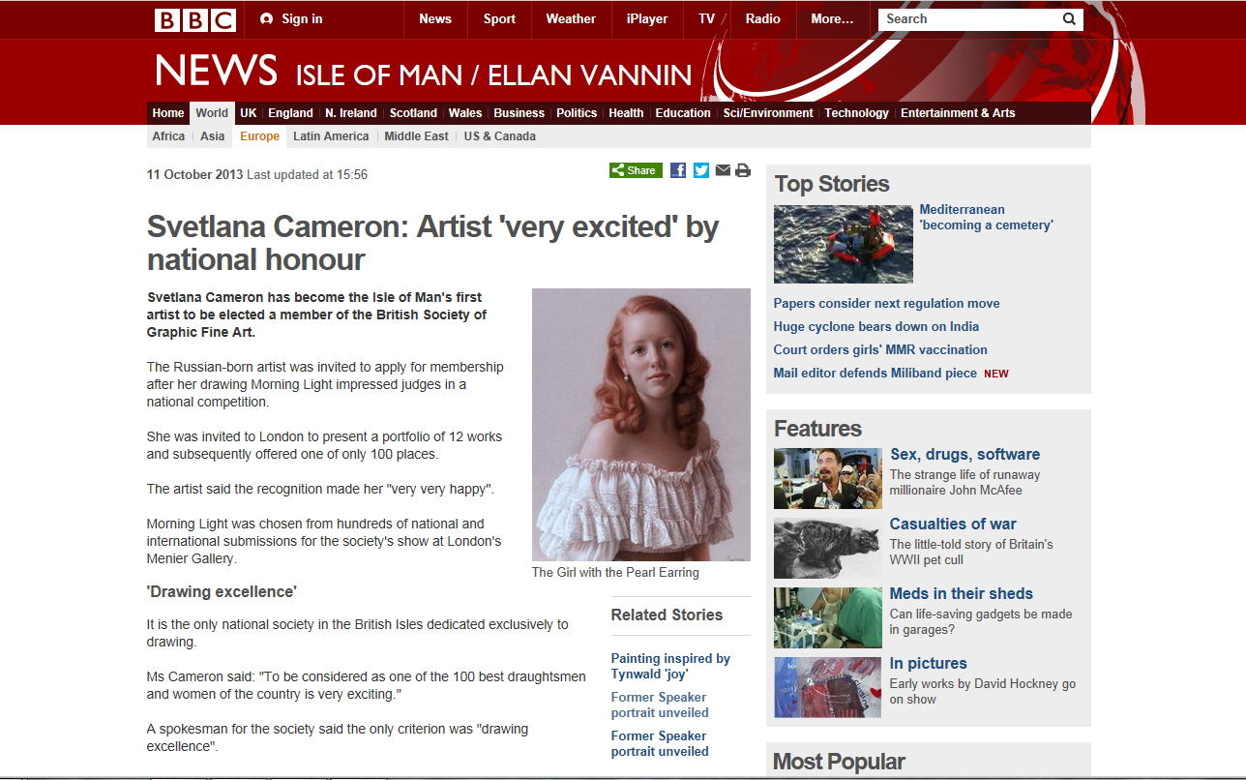Open 'Casualties of war' cat thumbnail
Screen dimensions: 1246x780
(828, 548)
